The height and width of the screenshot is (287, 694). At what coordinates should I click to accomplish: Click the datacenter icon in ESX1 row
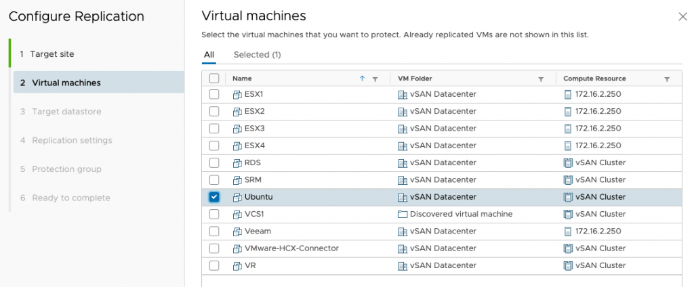[403, 94]
